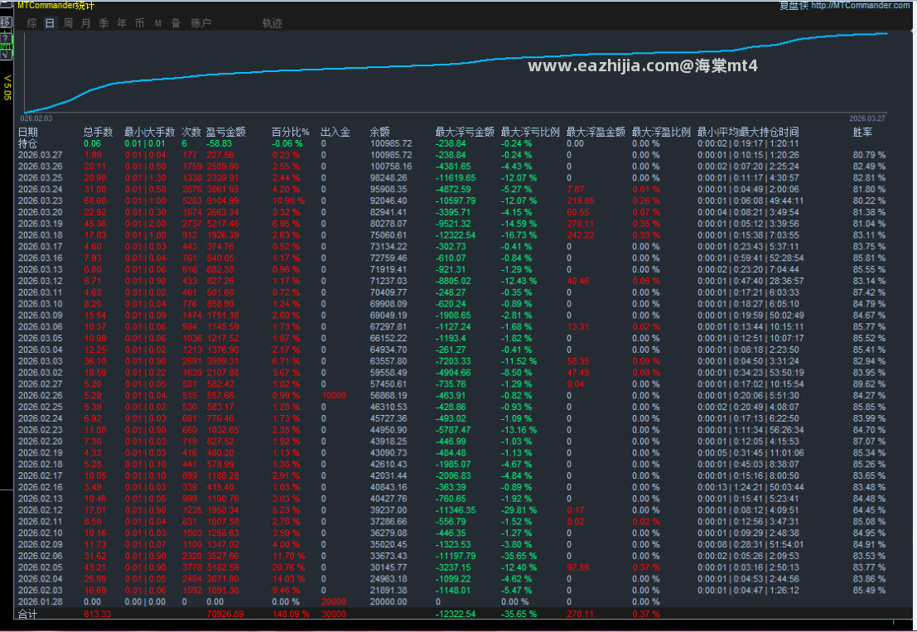Click balance value 100758.16
The image size is (917, 632).
click(391, 166)
